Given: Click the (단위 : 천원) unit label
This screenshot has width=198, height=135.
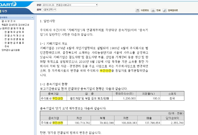Looking at the screenshot, I should [176, 113].
